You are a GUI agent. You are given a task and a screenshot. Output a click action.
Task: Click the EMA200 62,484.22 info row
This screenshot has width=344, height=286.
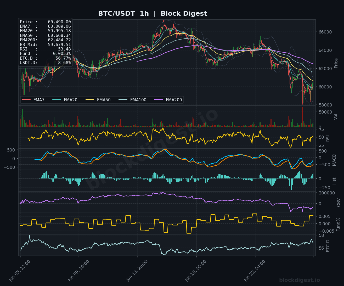(45, 40)
